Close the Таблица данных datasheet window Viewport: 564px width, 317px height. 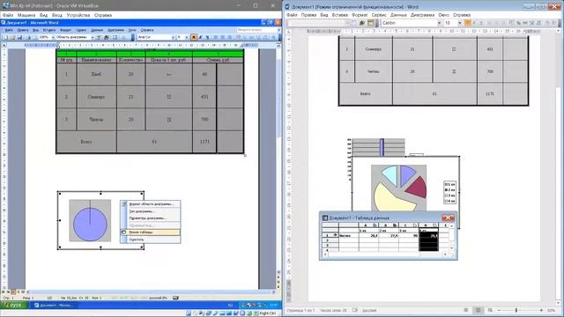click(x=449, y=217)
